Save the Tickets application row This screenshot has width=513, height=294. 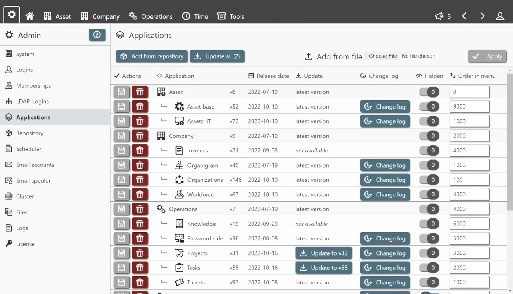pyautogui.click(x=122, y=283)
